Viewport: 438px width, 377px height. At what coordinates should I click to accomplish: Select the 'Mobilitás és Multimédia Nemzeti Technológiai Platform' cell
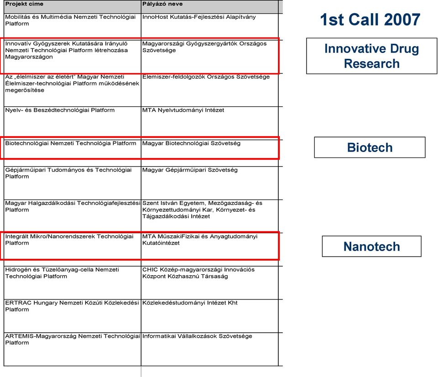coord(73,26)
